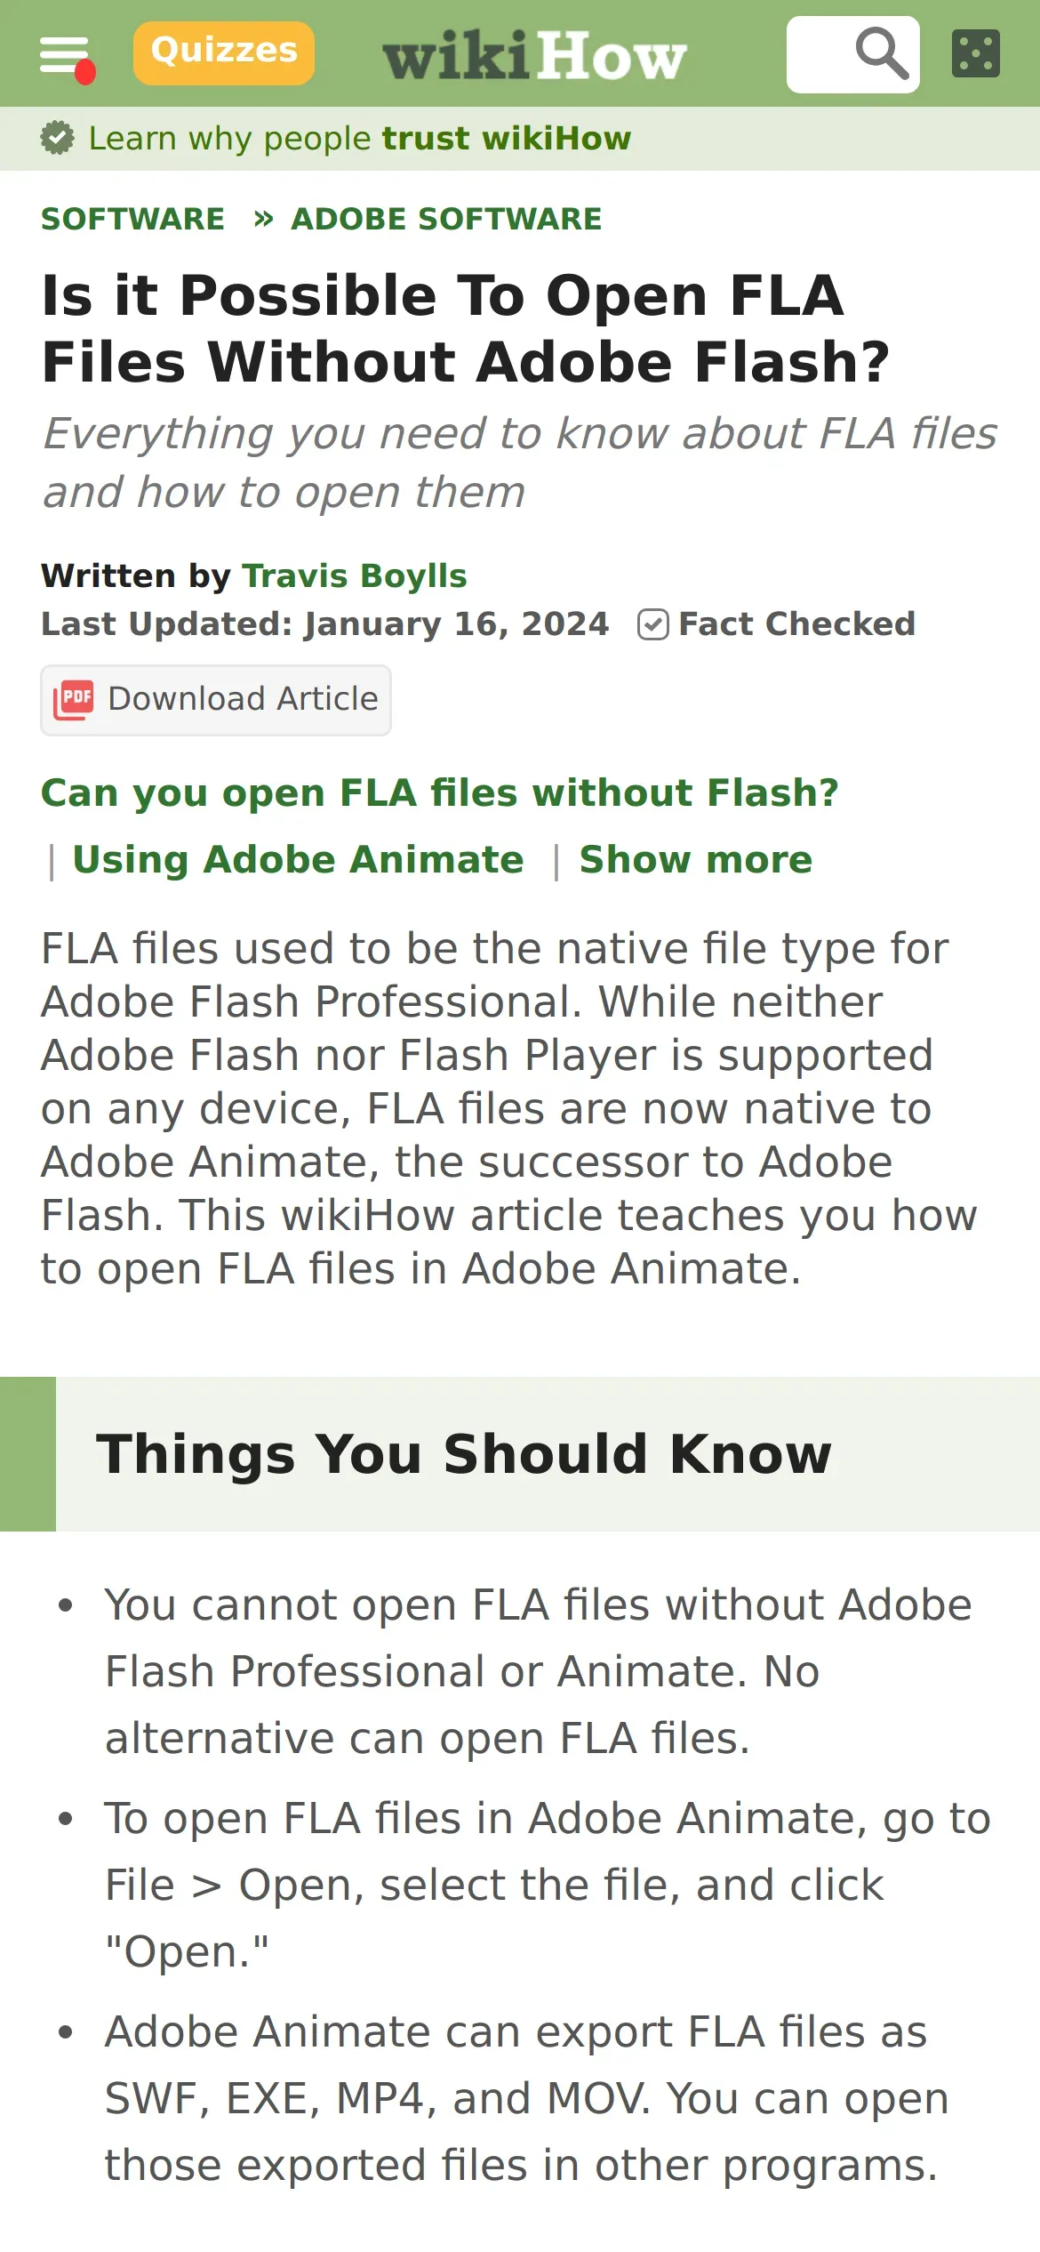
Task: Click the red PDF icon
Action: pos(74,700)
